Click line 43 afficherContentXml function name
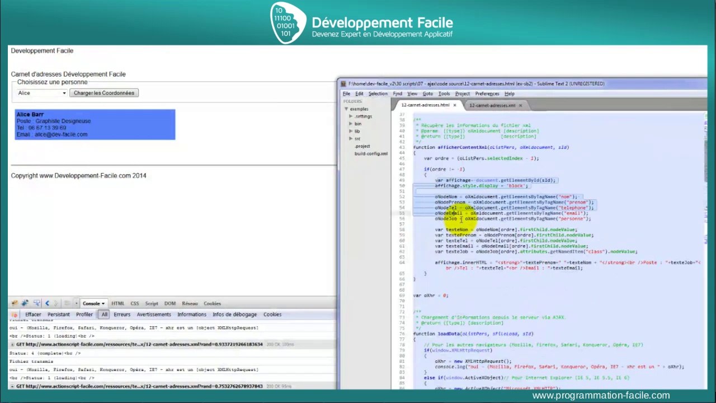The width and height of the screenshot is (716, 403). click(462, 147)
